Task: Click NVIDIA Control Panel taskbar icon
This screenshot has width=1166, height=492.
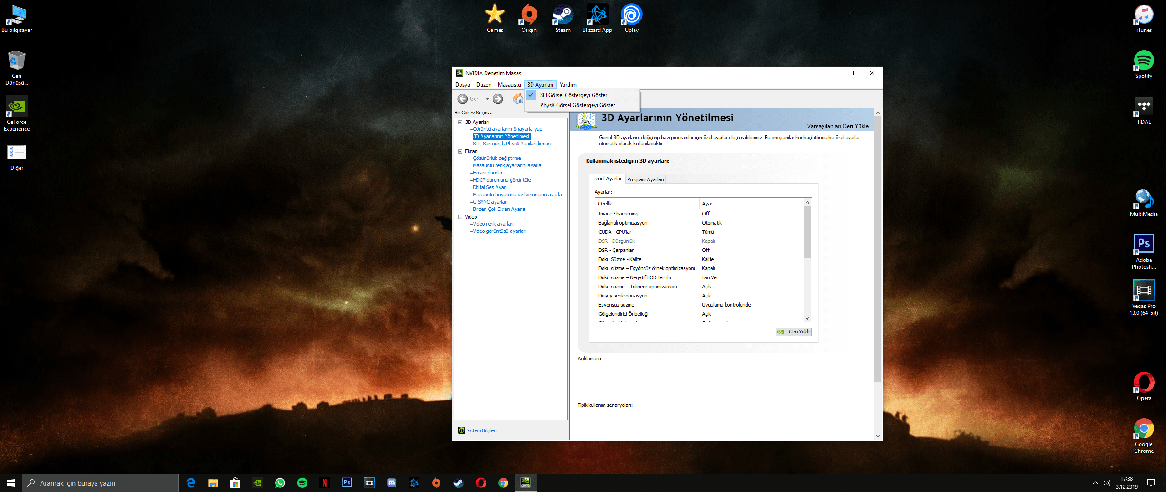Action: coord(525,482)
